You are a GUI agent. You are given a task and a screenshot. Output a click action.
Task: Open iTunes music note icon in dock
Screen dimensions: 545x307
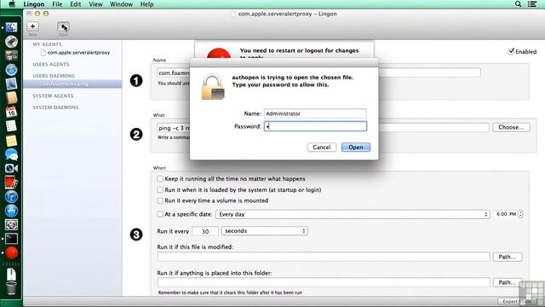[11, 197]
